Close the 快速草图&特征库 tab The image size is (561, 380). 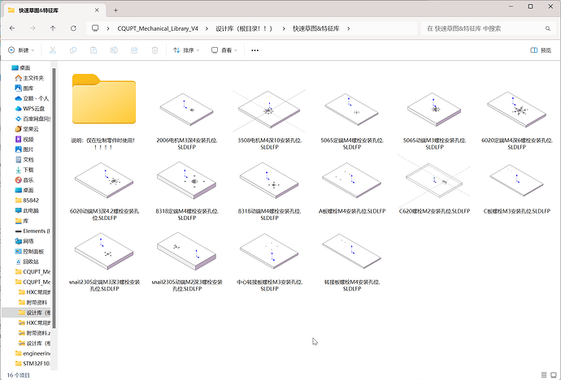pos(97,11)
